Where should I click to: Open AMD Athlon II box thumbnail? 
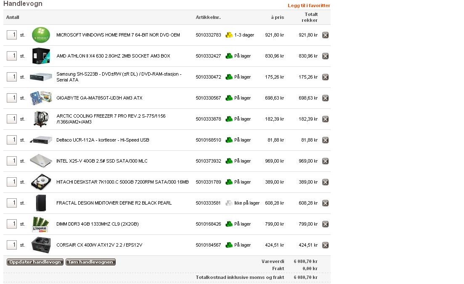click(41, 56)
